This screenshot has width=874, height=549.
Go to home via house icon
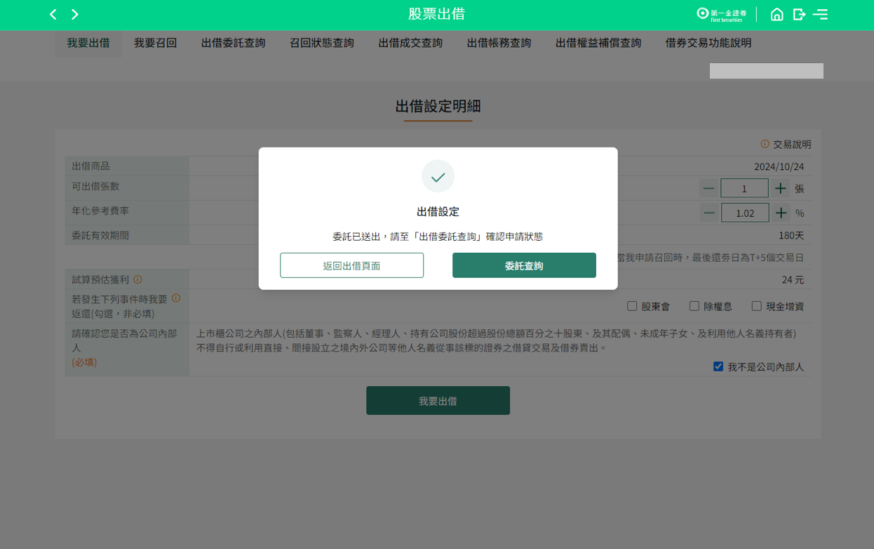click(776, 15)
